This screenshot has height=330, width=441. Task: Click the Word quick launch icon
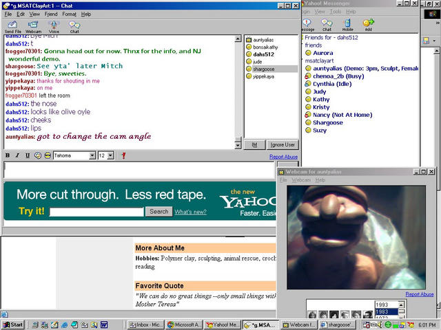104,325
